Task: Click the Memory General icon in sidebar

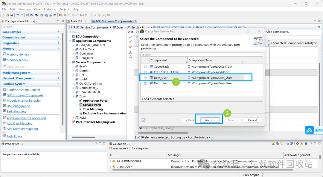Action: pyautogui.click(x=4, y=54)
